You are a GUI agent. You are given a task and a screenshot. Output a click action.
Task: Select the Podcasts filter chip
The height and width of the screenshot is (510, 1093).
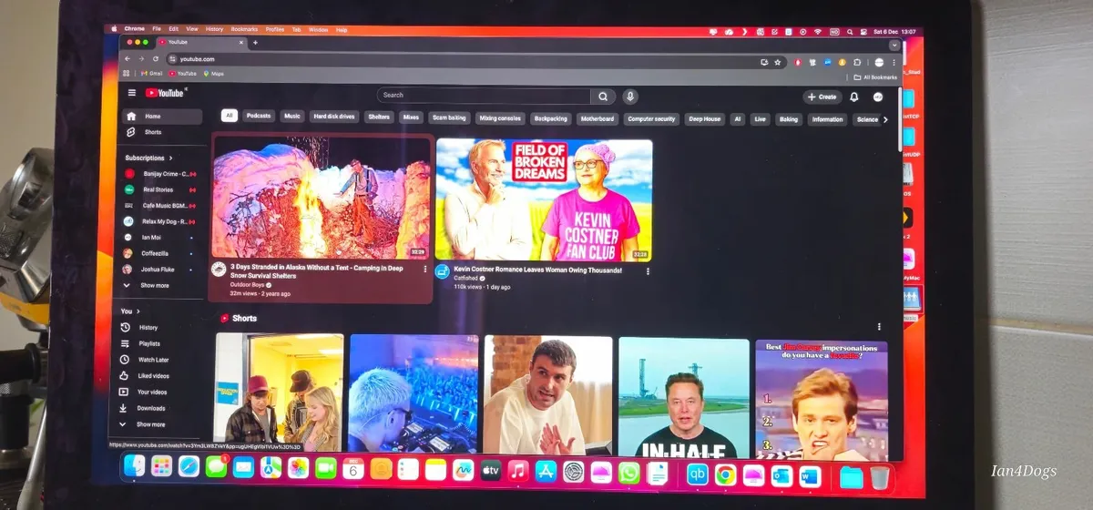click(259, 117)
